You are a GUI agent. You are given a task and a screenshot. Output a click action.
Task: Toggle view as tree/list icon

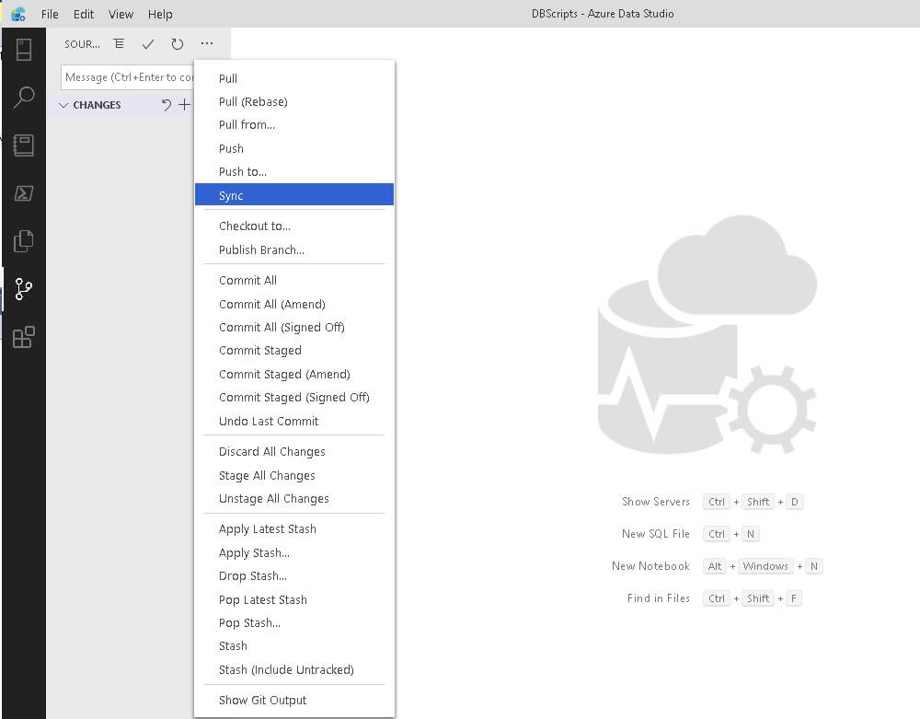pos(119,44)
